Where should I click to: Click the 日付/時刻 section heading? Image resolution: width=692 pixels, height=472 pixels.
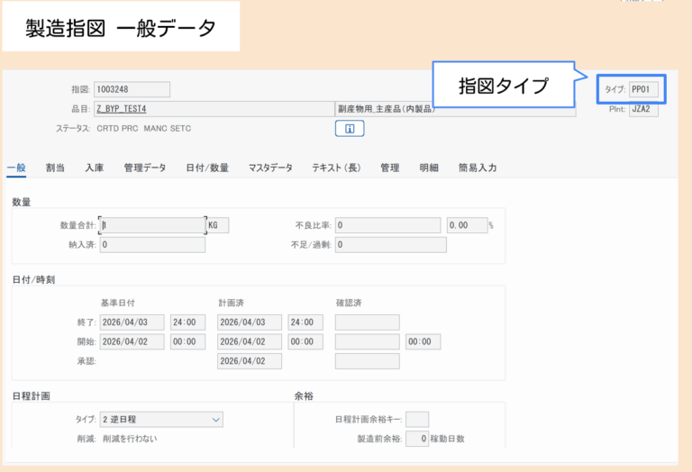click(33, 280)
